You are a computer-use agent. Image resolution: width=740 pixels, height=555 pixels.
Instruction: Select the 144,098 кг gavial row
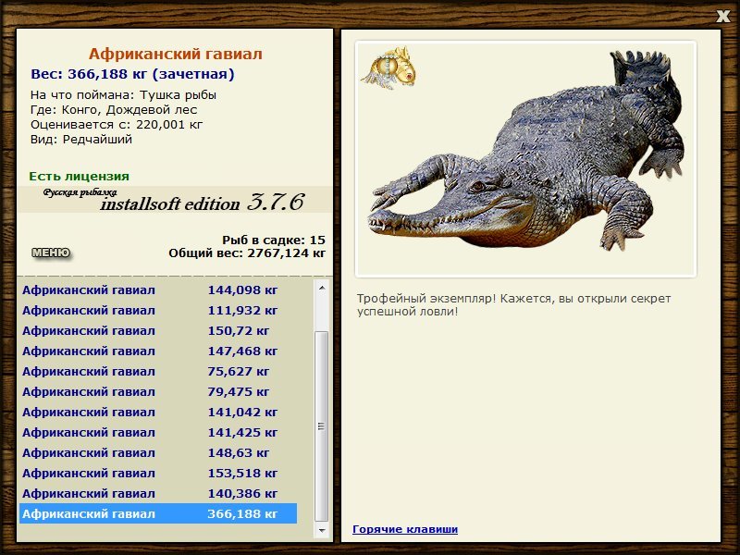tap(158, 290)
